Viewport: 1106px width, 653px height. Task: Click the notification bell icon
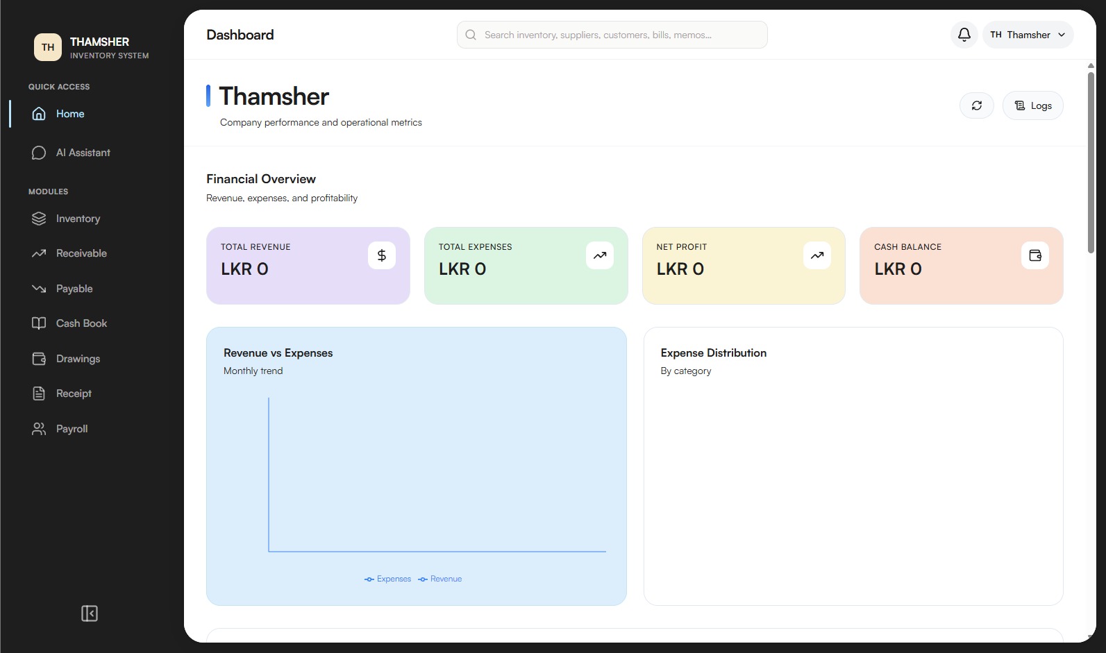964,35
